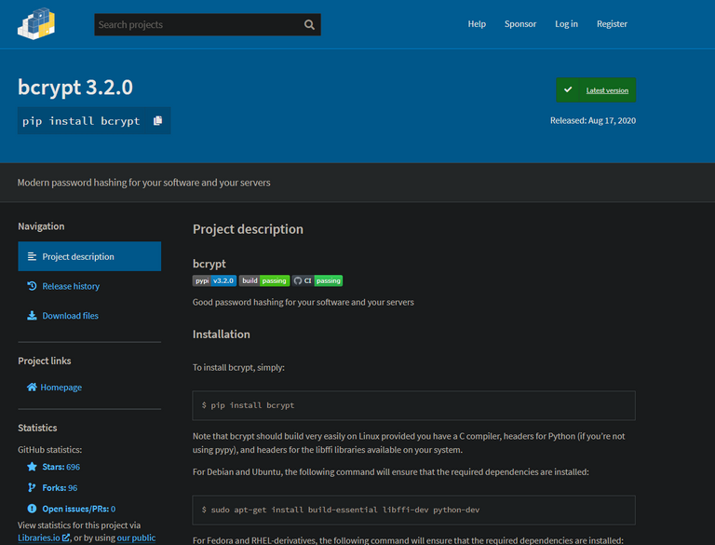Click the 'Released: Aug 17, 2020' text
Screen dimensions: 715x545
pyautogui.click(x=593, y=120)
